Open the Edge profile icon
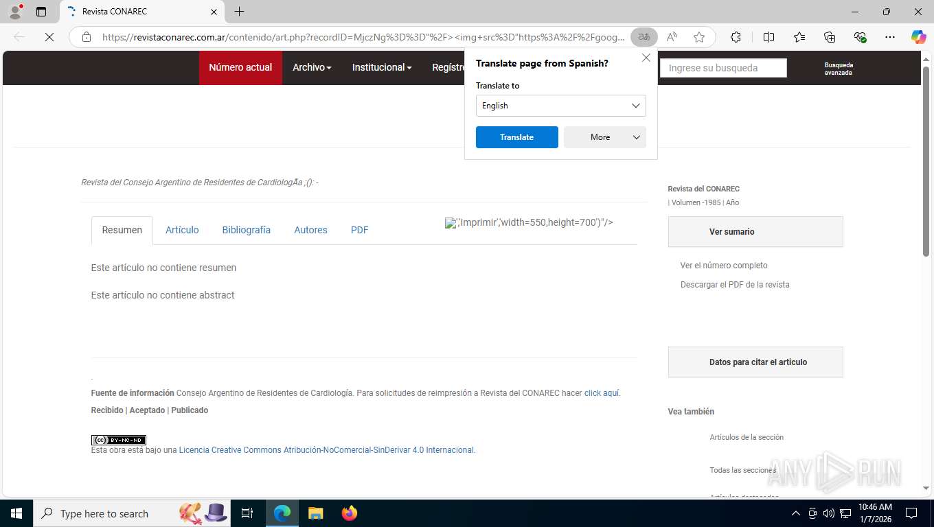Screen dimensions: 934x527 pos(15,11)
